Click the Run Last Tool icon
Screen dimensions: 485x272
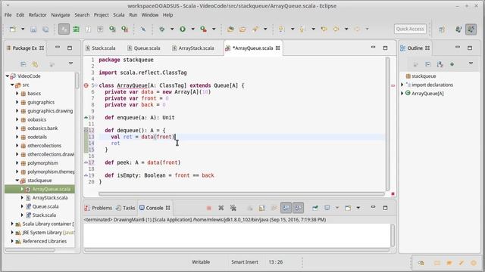(x=203, y=29)
